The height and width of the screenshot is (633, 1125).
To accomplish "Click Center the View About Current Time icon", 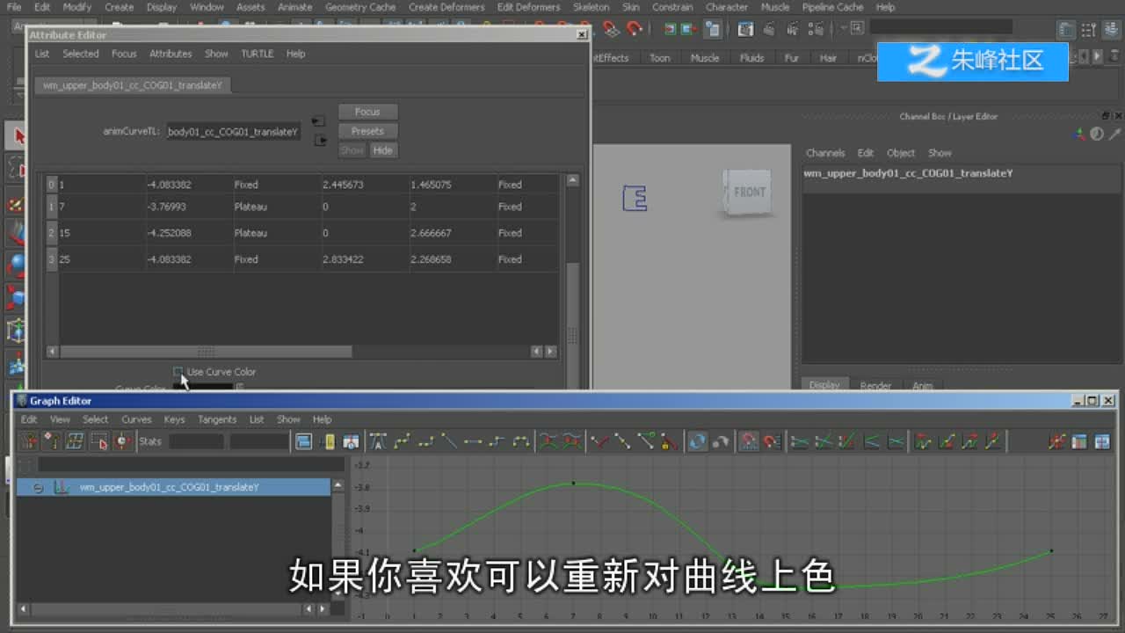I will [351, 441].
